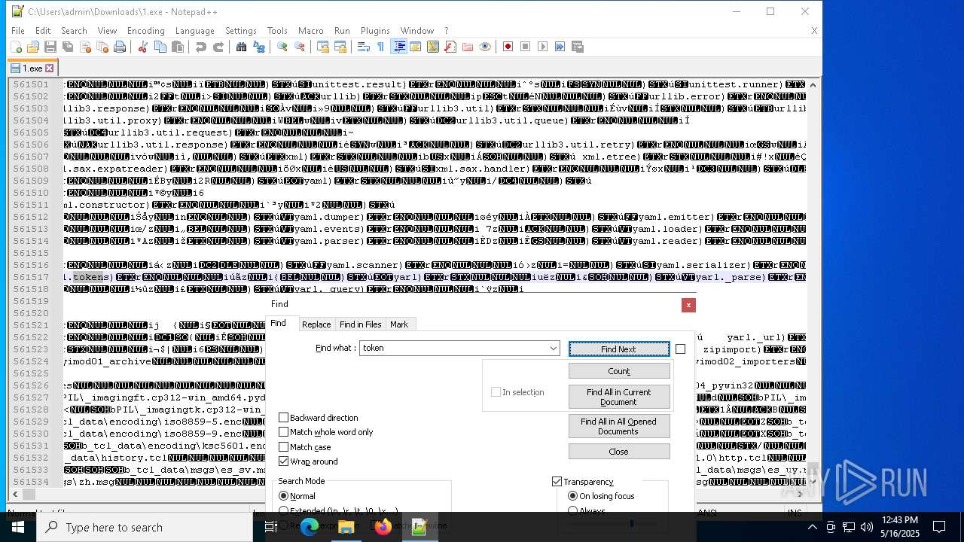964x542 pixels.
Task: Open Microsoft Edge from the taskbar
Action: click(310, 527)
